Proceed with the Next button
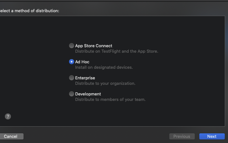 pyautogui.click(x=212, y=136)
